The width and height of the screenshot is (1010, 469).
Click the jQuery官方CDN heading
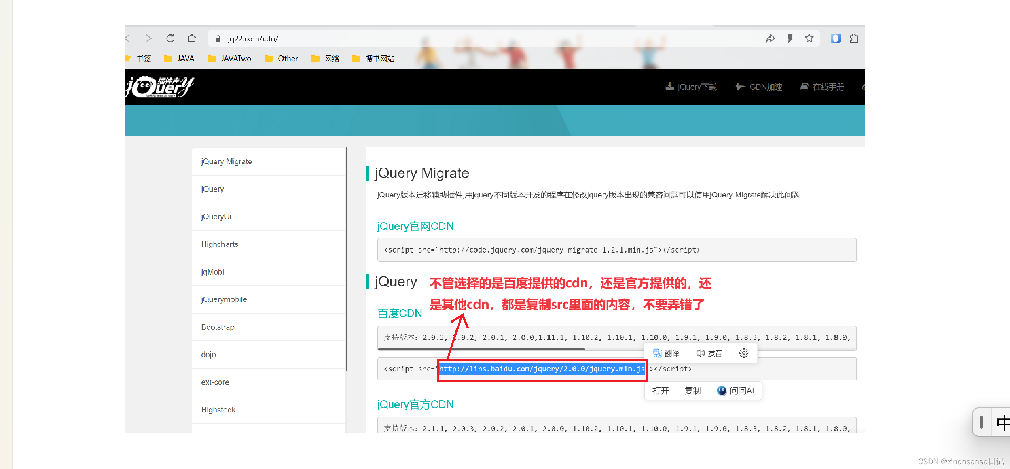click(415, 404)
